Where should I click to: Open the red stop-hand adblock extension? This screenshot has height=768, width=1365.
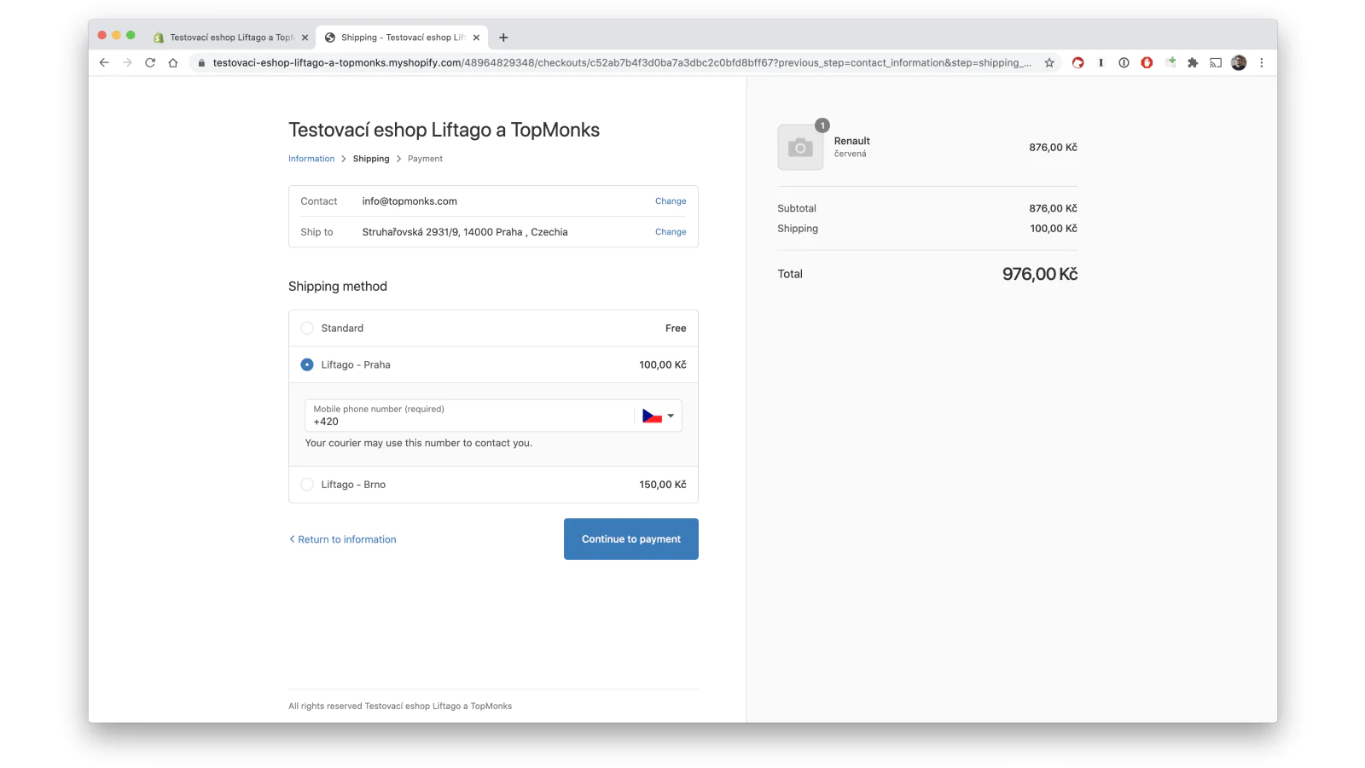[x=1147, y=62]
